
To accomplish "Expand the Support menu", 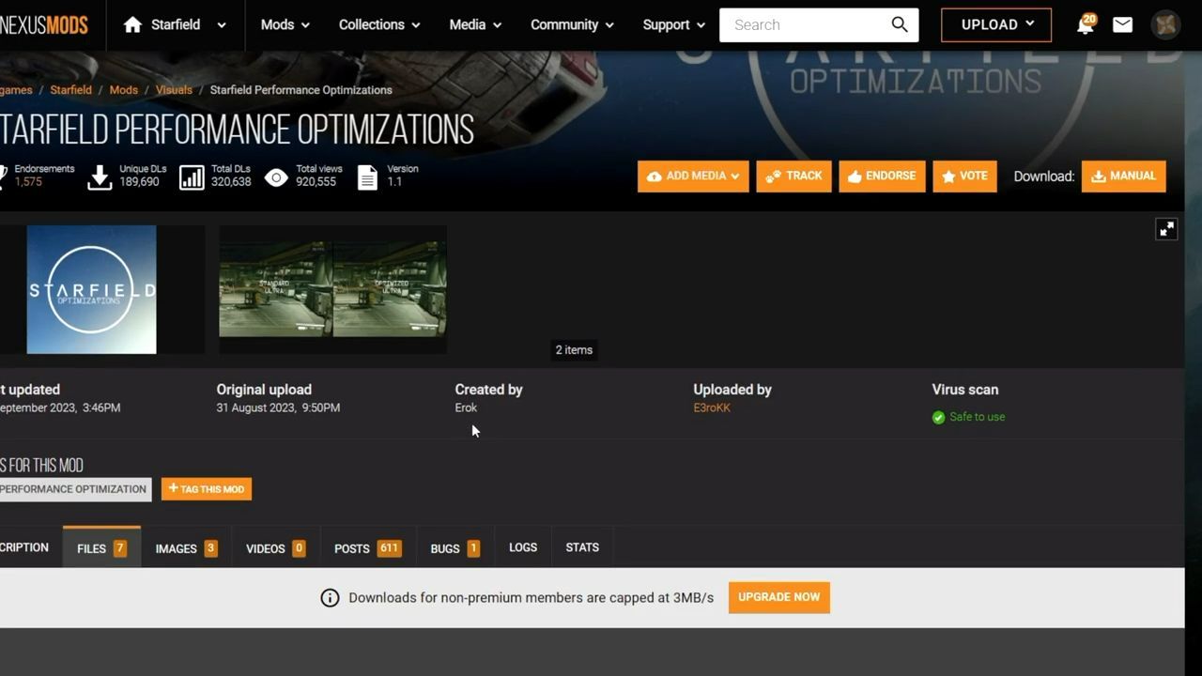I will pyautogui.click(x=674, y=24).
